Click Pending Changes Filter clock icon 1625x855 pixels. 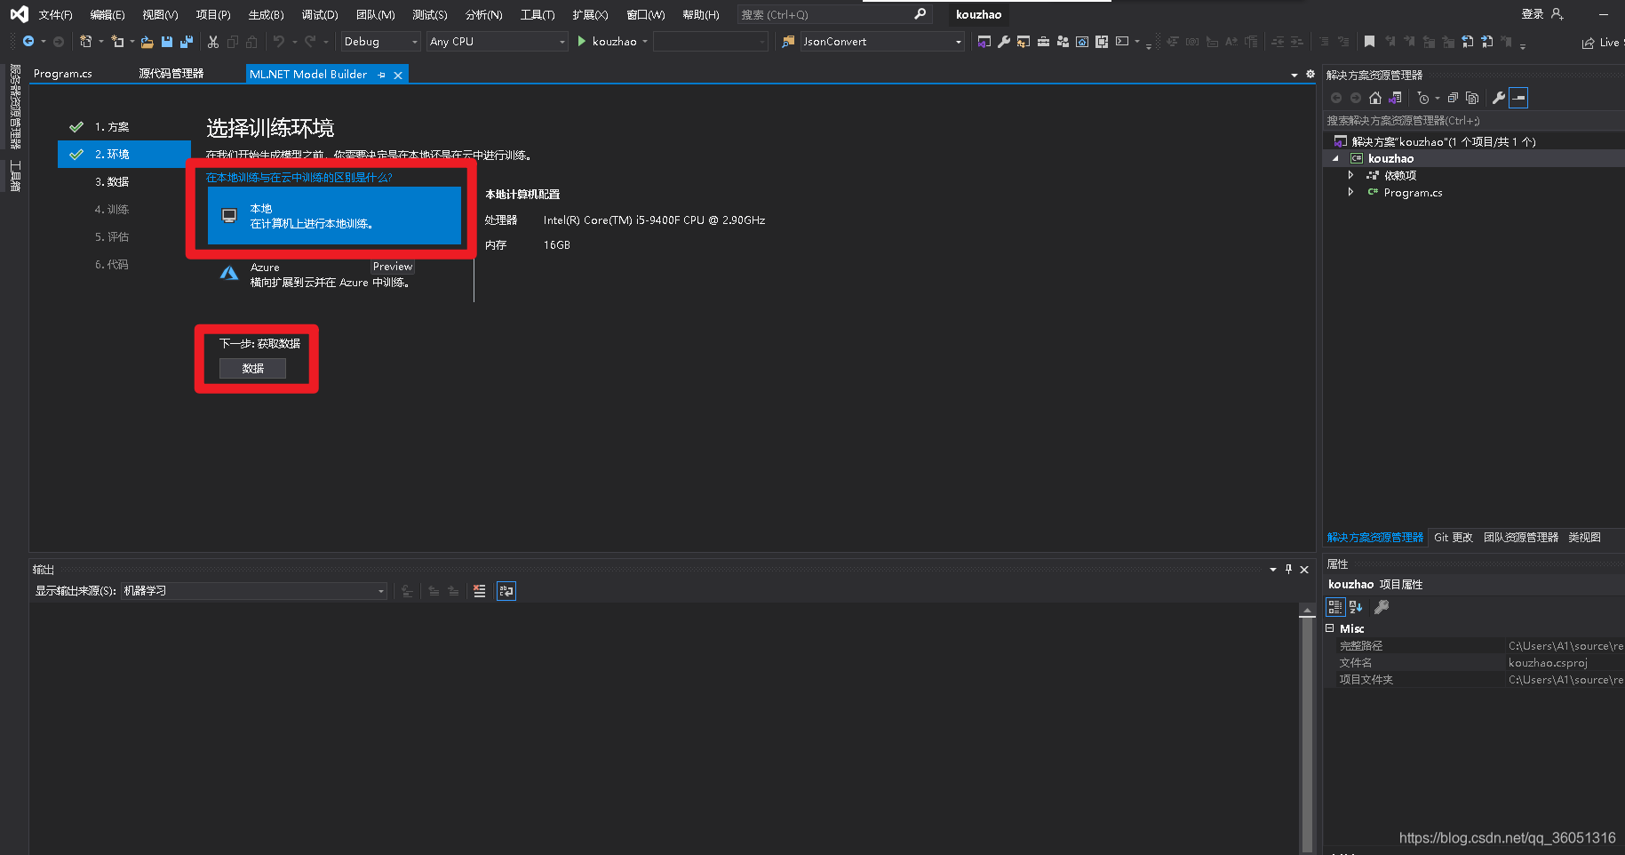click(x=1423, y=98)
